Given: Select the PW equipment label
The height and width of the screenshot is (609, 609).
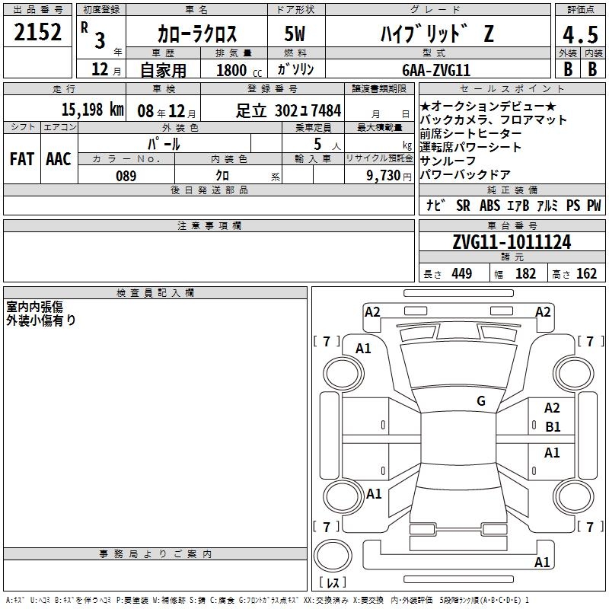Looking at the screenshot, I should click(x=594, y=206).
